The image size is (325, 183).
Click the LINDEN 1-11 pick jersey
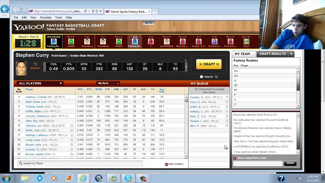click(x=71, y=41)
